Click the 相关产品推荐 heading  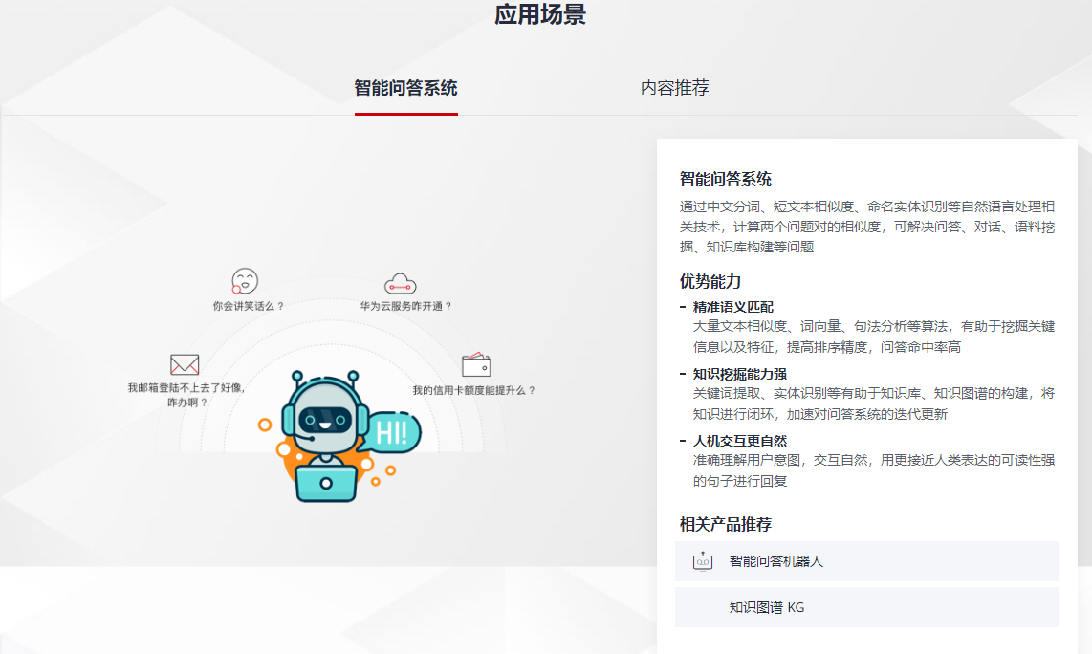pos(725,525)
